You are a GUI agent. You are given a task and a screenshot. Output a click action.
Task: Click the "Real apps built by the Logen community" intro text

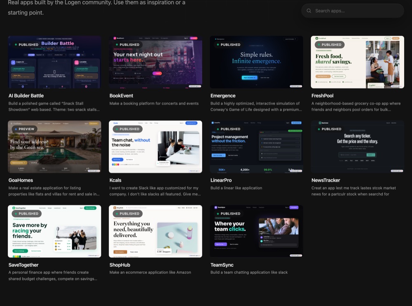click(97, 8)
